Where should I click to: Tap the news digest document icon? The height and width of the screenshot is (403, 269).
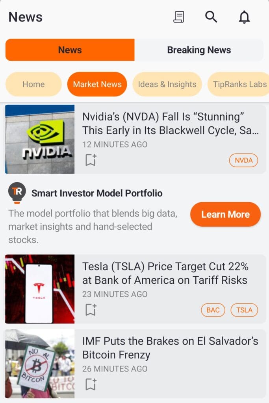point(179,17)
